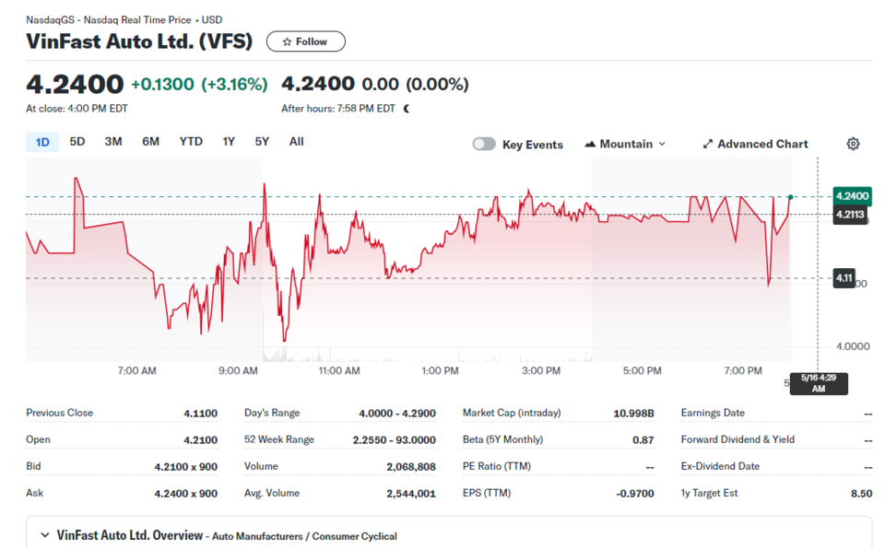This screenshot has height=549, width=885.
Task: Open chart settings gear icon
Action: [x=853, y=144]
